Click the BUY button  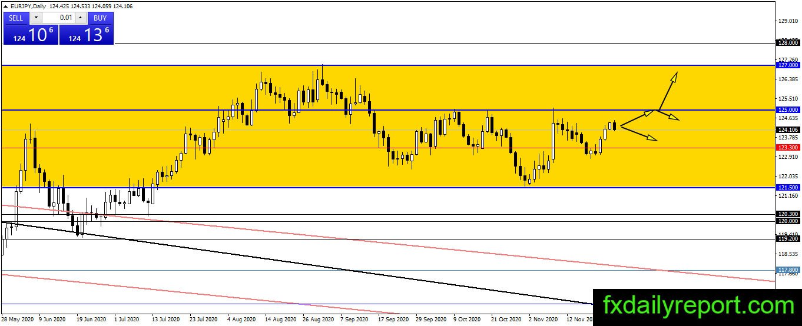coord(101,18)
